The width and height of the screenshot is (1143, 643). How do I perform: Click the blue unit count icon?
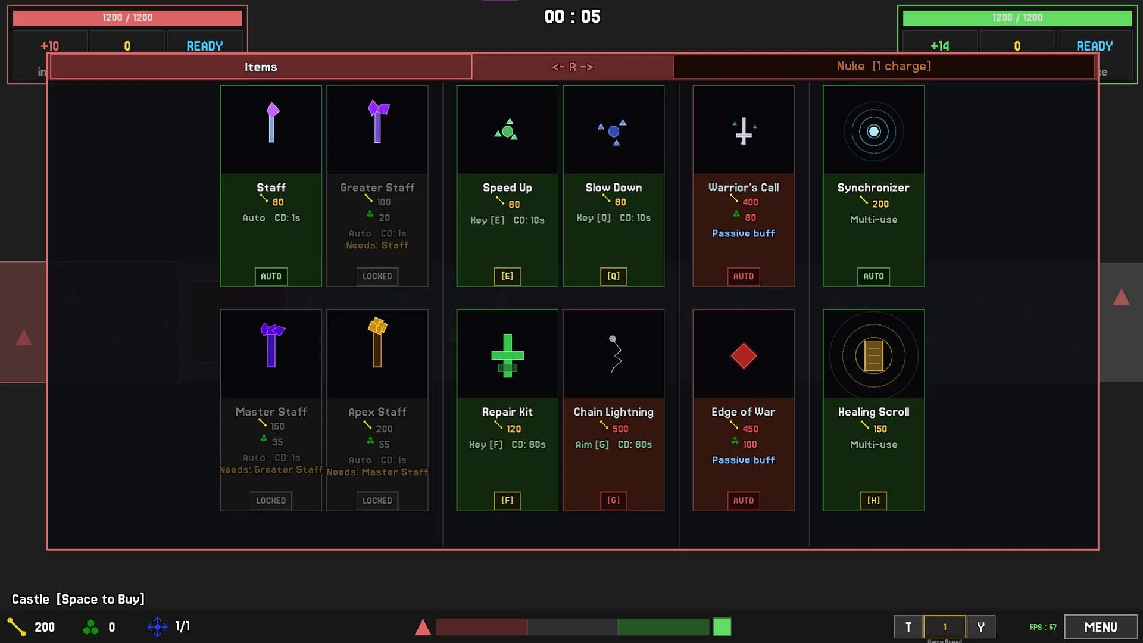click(x=157, y=626)
